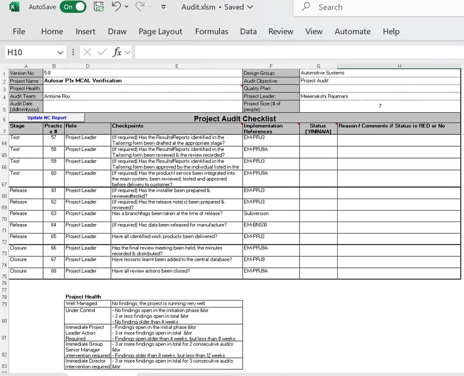Click the formula bar Enter checkmark icon
Image resolution: width=464 pixels, height=376 pixels.
pos(102,53)
